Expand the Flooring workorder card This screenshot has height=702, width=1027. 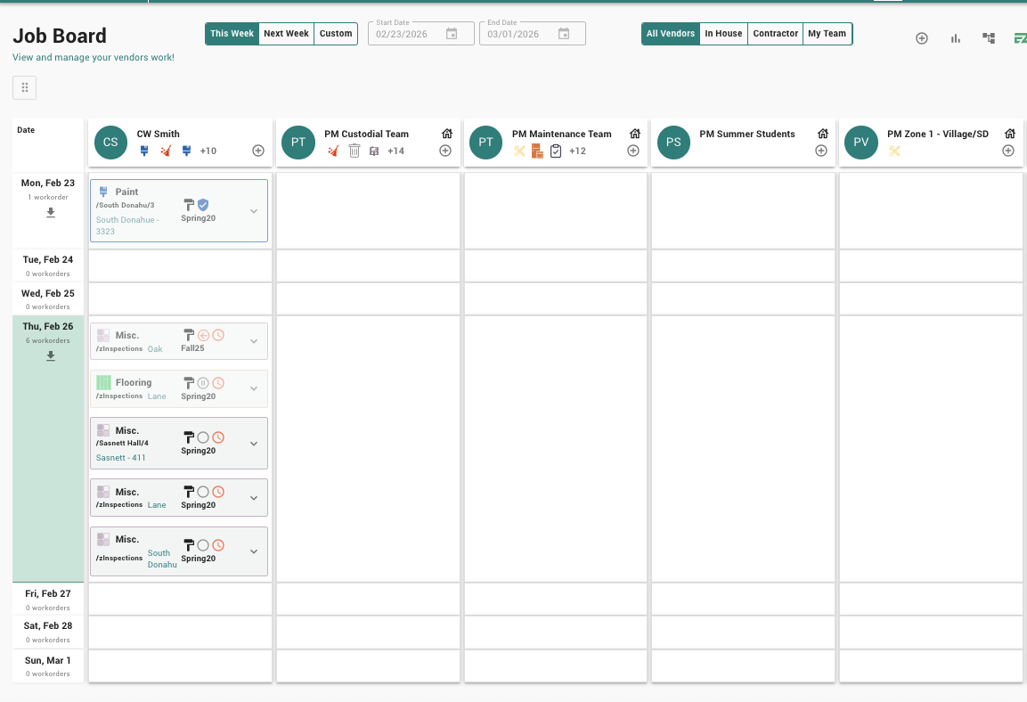point(254,388)
